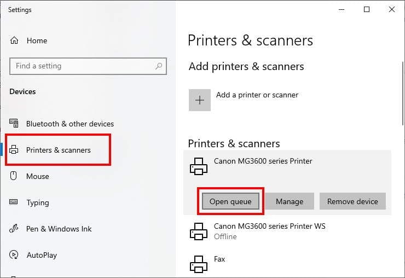
Task: Click the Canon MG3600 series Printer icon
Action: [x=199, y=166]
